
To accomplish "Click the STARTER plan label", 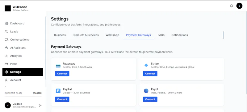I will 37,93.
